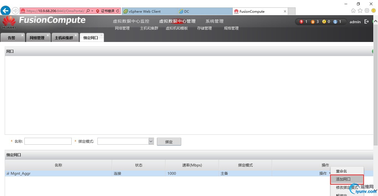378x196 pixels.
Task: Click the 绑定 button
Action: coord(169,142)
